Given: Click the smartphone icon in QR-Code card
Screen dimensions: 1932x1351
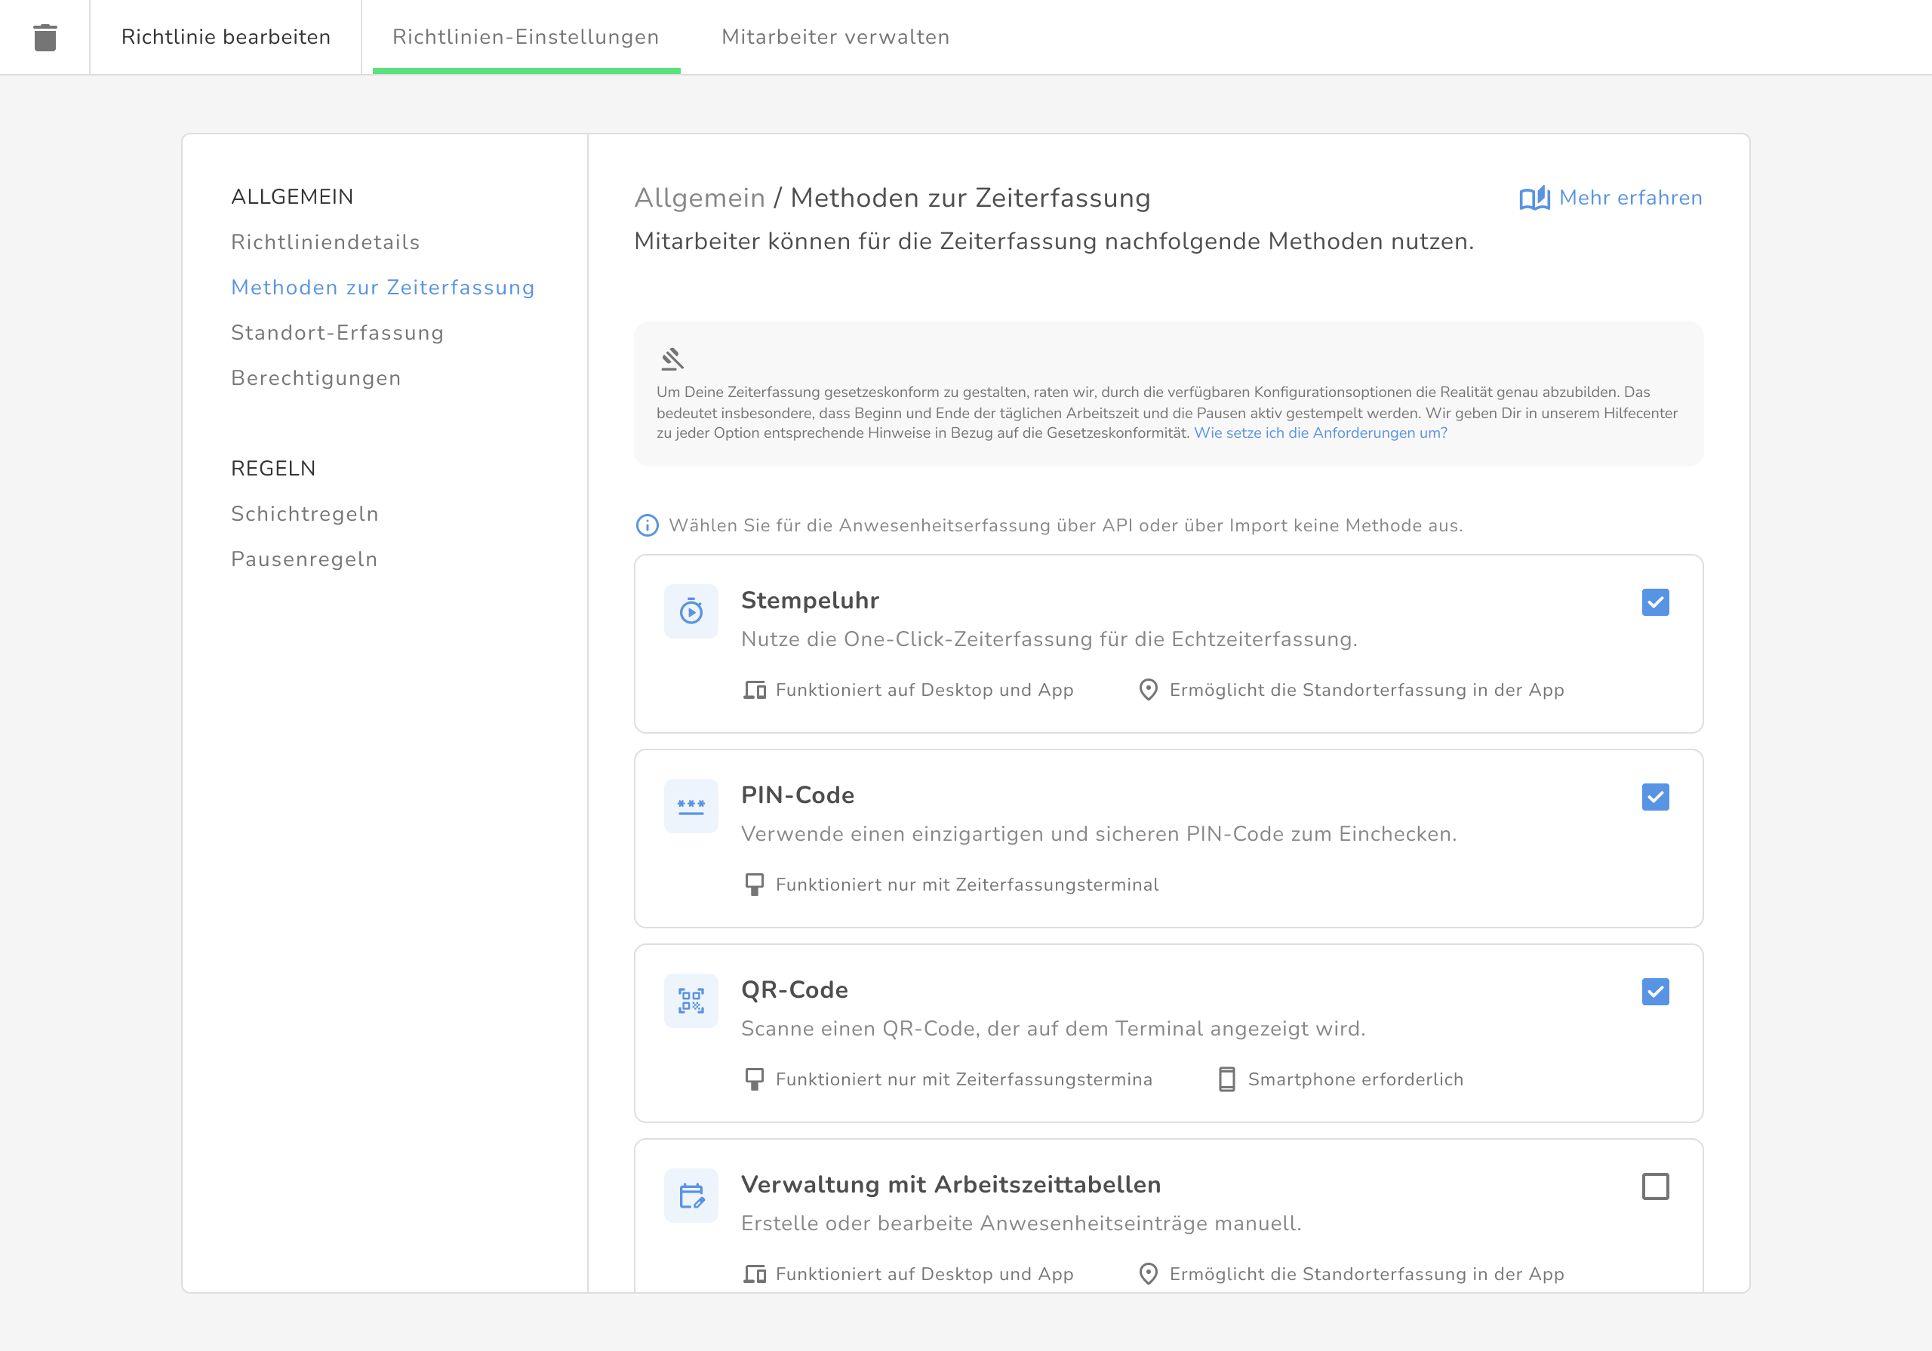Looking at the screenshot, I should coord(1227,1079).
